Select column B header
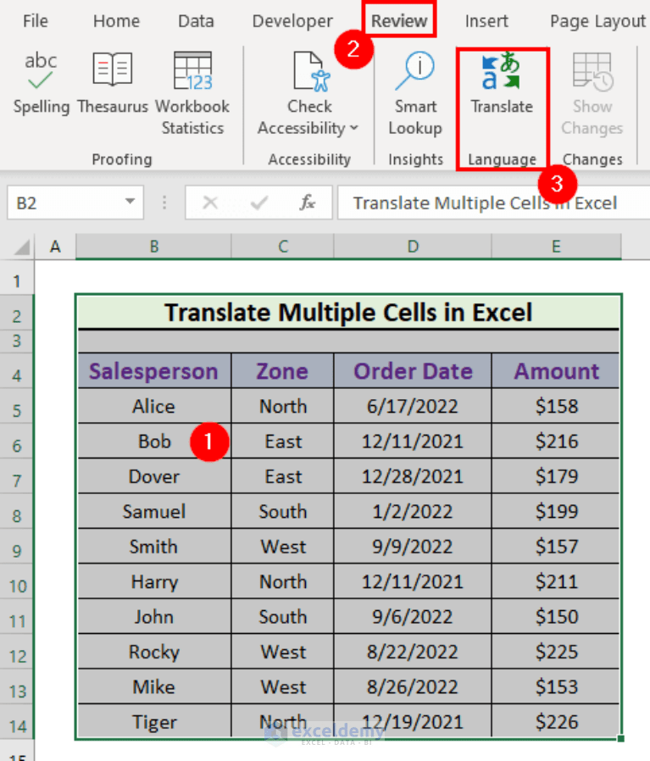This screenshot has height=761, width=650. (154, 247)
